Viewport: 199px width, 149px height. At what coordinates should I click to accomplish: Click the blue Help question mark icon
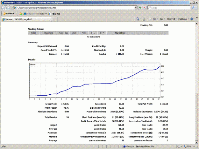[x=192, y=19]
